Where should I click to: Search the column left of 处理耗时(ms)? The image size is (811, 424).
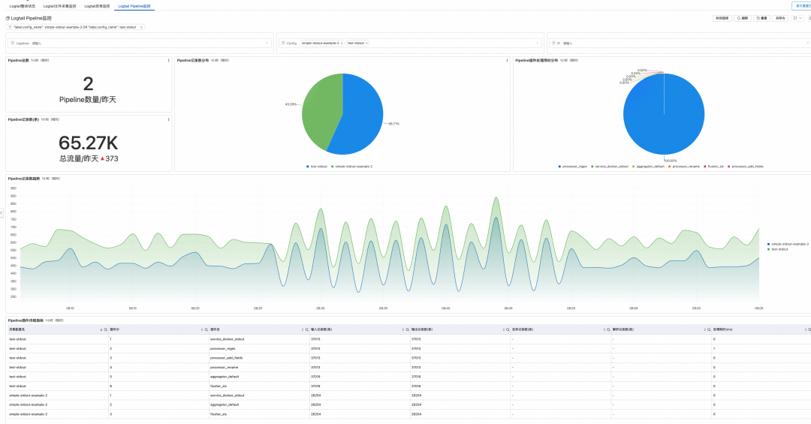[709, 329]
